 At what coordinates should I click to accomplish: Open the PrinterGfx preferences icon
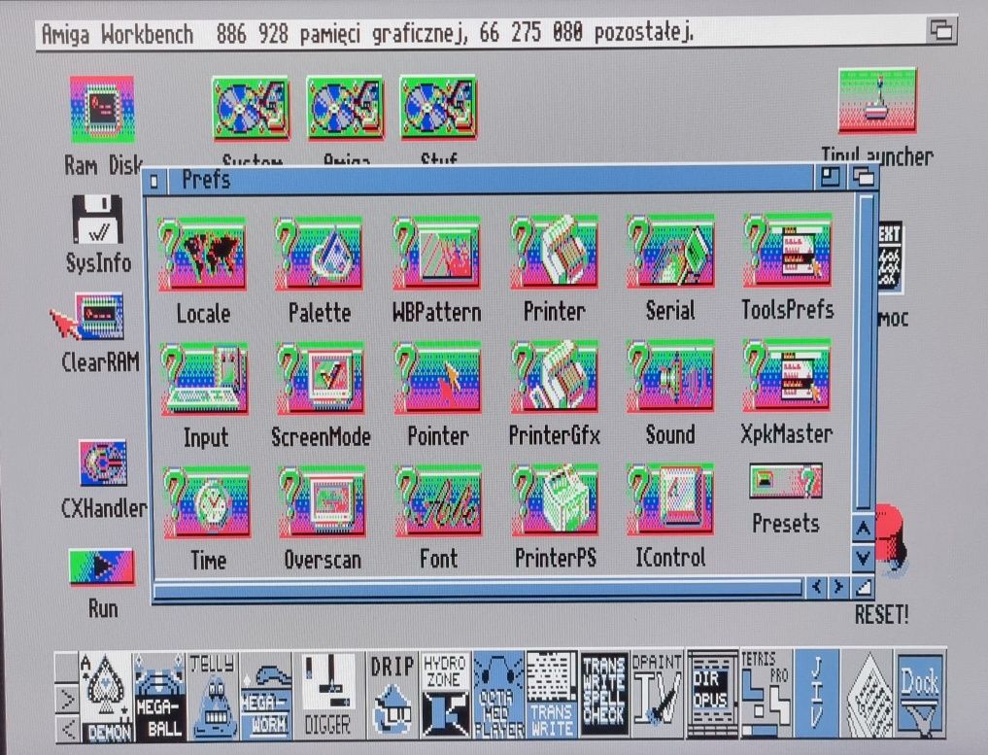tap(555, 377)
